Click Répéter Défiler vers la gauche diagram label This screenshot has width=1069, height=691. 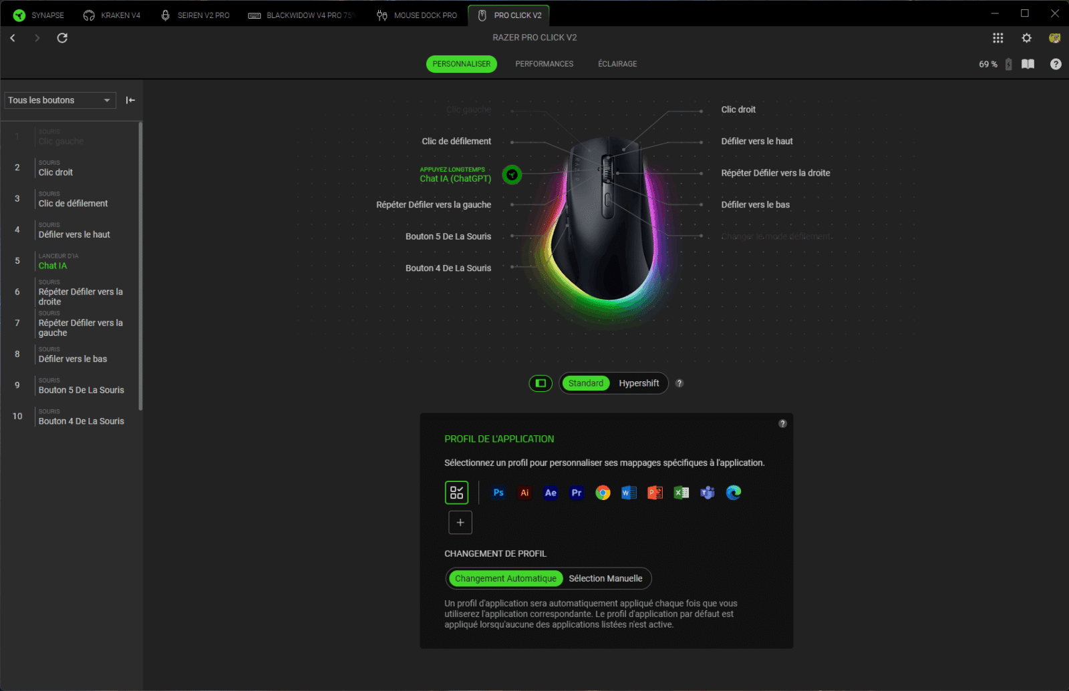point(434,205)
